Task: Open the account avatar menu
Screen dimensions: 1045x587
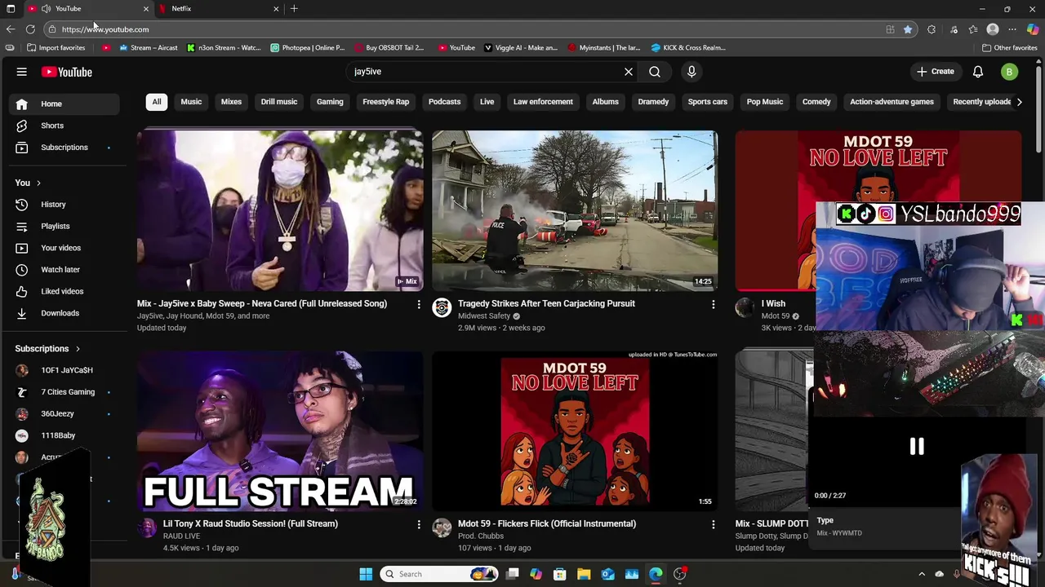Action: point(1009,72)
